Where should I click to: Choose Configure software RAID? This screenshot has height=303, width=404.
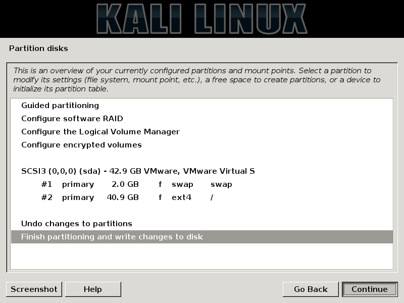(x=202, y=119)
